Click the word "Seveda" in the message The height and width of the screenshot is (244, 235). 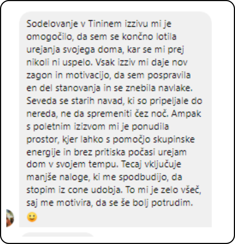tap(41, 101)
